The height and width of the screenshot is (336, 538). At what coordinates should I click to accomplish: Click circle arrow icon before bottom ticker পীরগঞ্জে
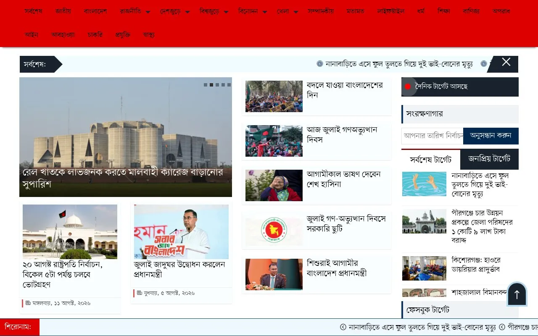click(x=502, y=327)
